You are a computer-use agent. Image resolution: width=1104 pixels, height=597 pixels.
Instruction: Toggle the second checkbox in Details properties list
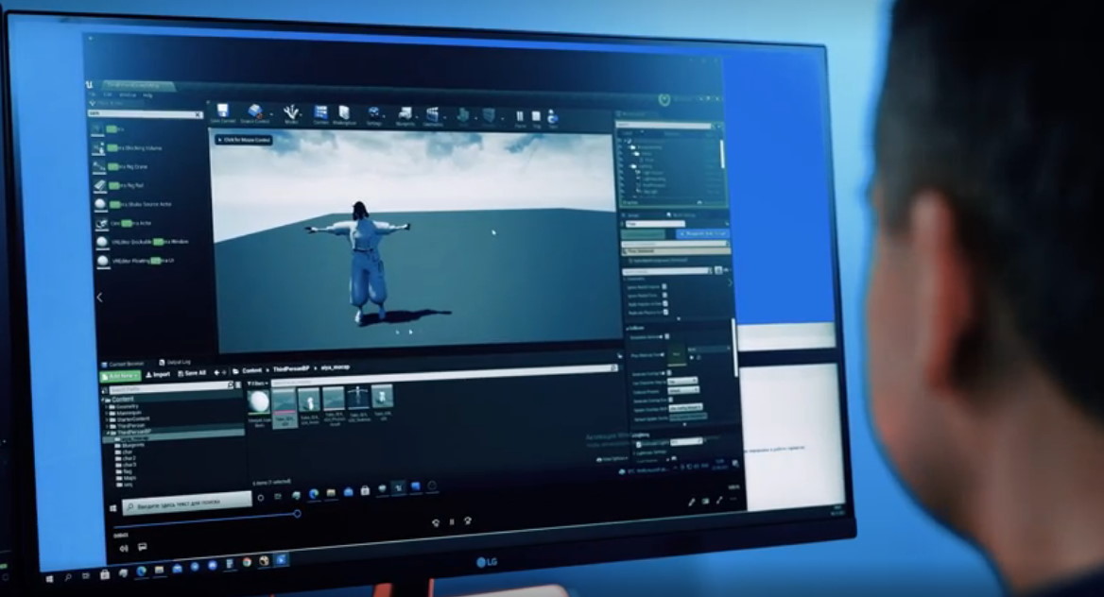(664, 295)
